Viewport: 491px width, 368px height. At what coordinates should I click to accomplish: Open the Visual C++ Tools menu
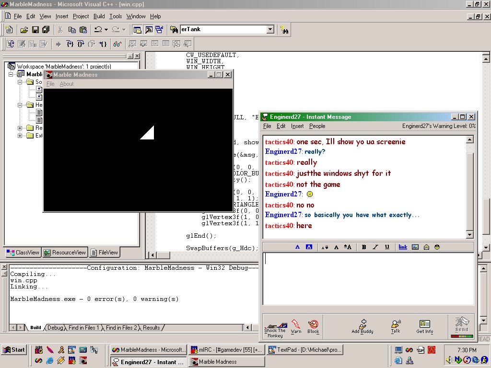point(116,16)
